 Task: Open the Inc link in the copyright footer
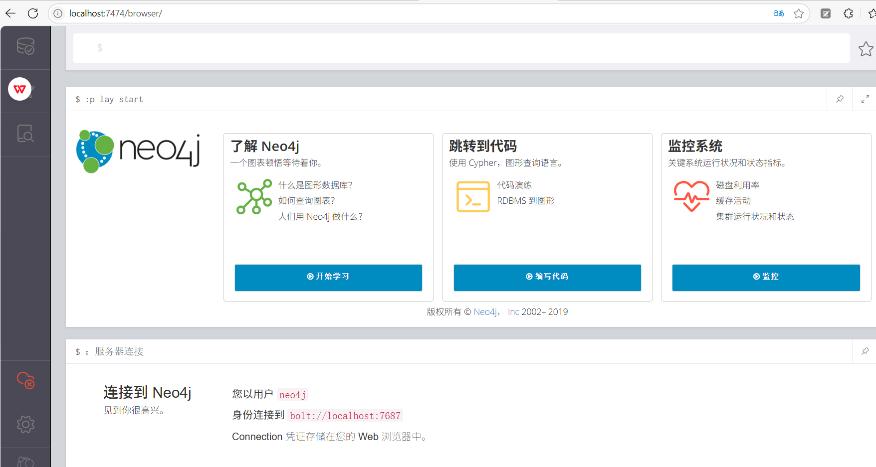pyautogui.click(x=513, y=312)
